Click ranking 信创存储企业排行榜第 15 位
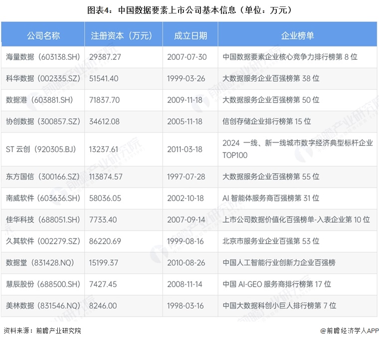Image resolution: width=379 pixels, height=341 pixels. (x=266, y=122)
